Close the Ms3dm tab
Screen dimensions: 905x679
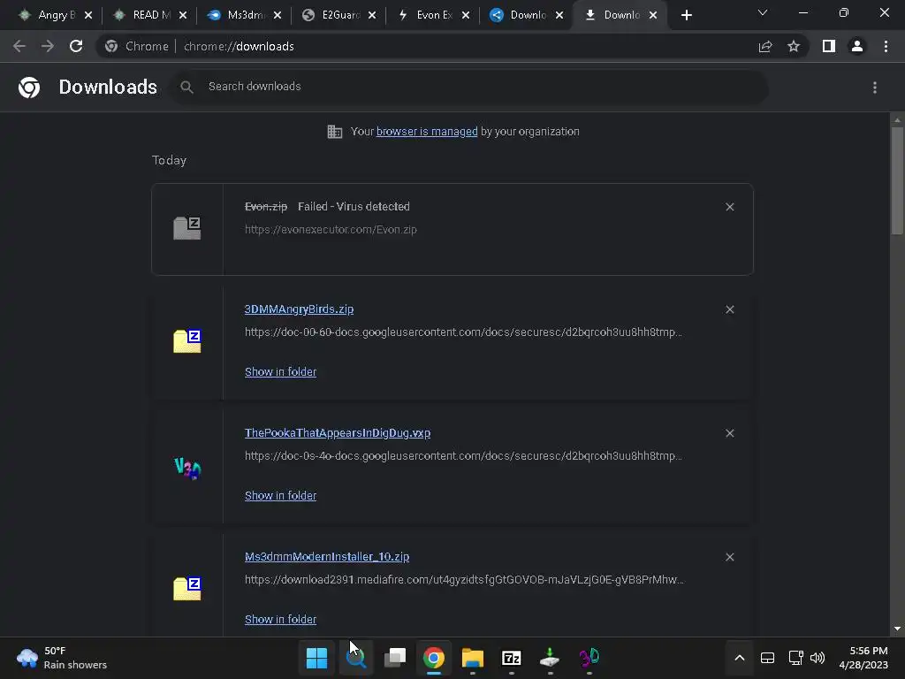(x=278, y=15)
